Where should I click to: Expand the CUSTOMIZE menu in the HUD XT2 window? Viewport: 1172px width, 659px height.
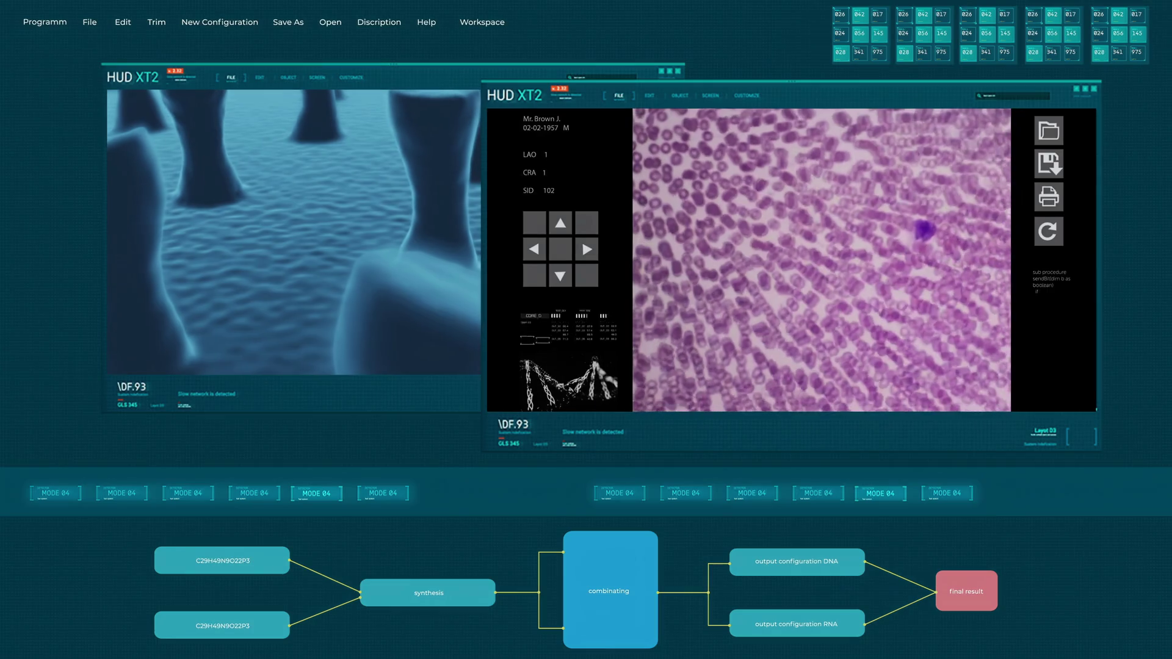click(745, 96)
